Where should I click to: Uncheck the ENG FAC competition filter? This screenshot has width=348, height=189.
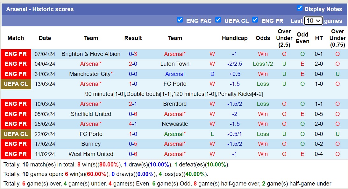[x=180, y=20]
